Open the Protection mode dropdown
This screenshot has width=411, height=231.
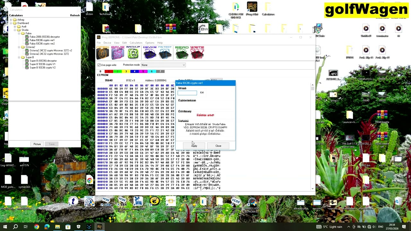coord(163,65)
